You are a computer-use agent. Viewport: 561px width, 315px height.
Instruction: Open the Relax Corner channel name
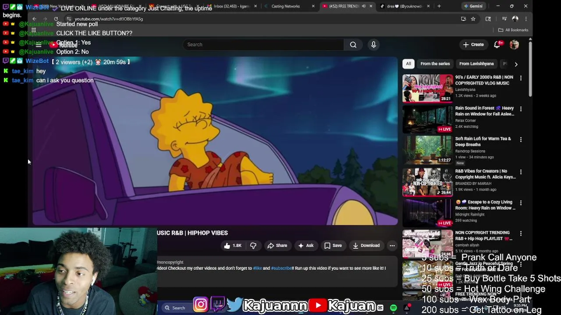[x=465, y=121]
